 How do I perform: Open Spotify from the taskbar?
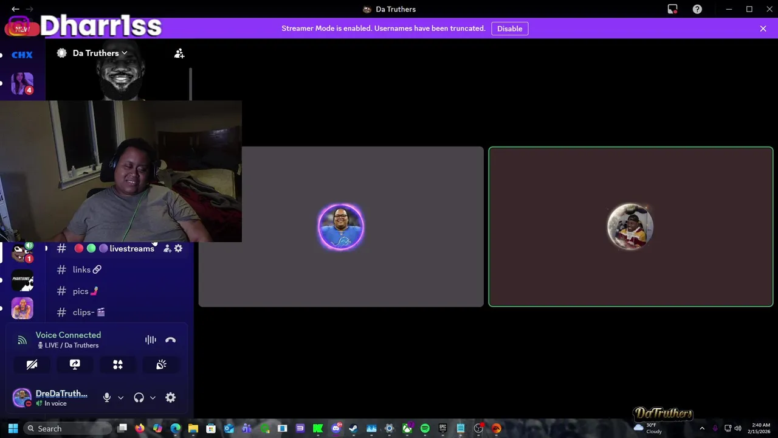pyautogui.click(x=425, y=428)
